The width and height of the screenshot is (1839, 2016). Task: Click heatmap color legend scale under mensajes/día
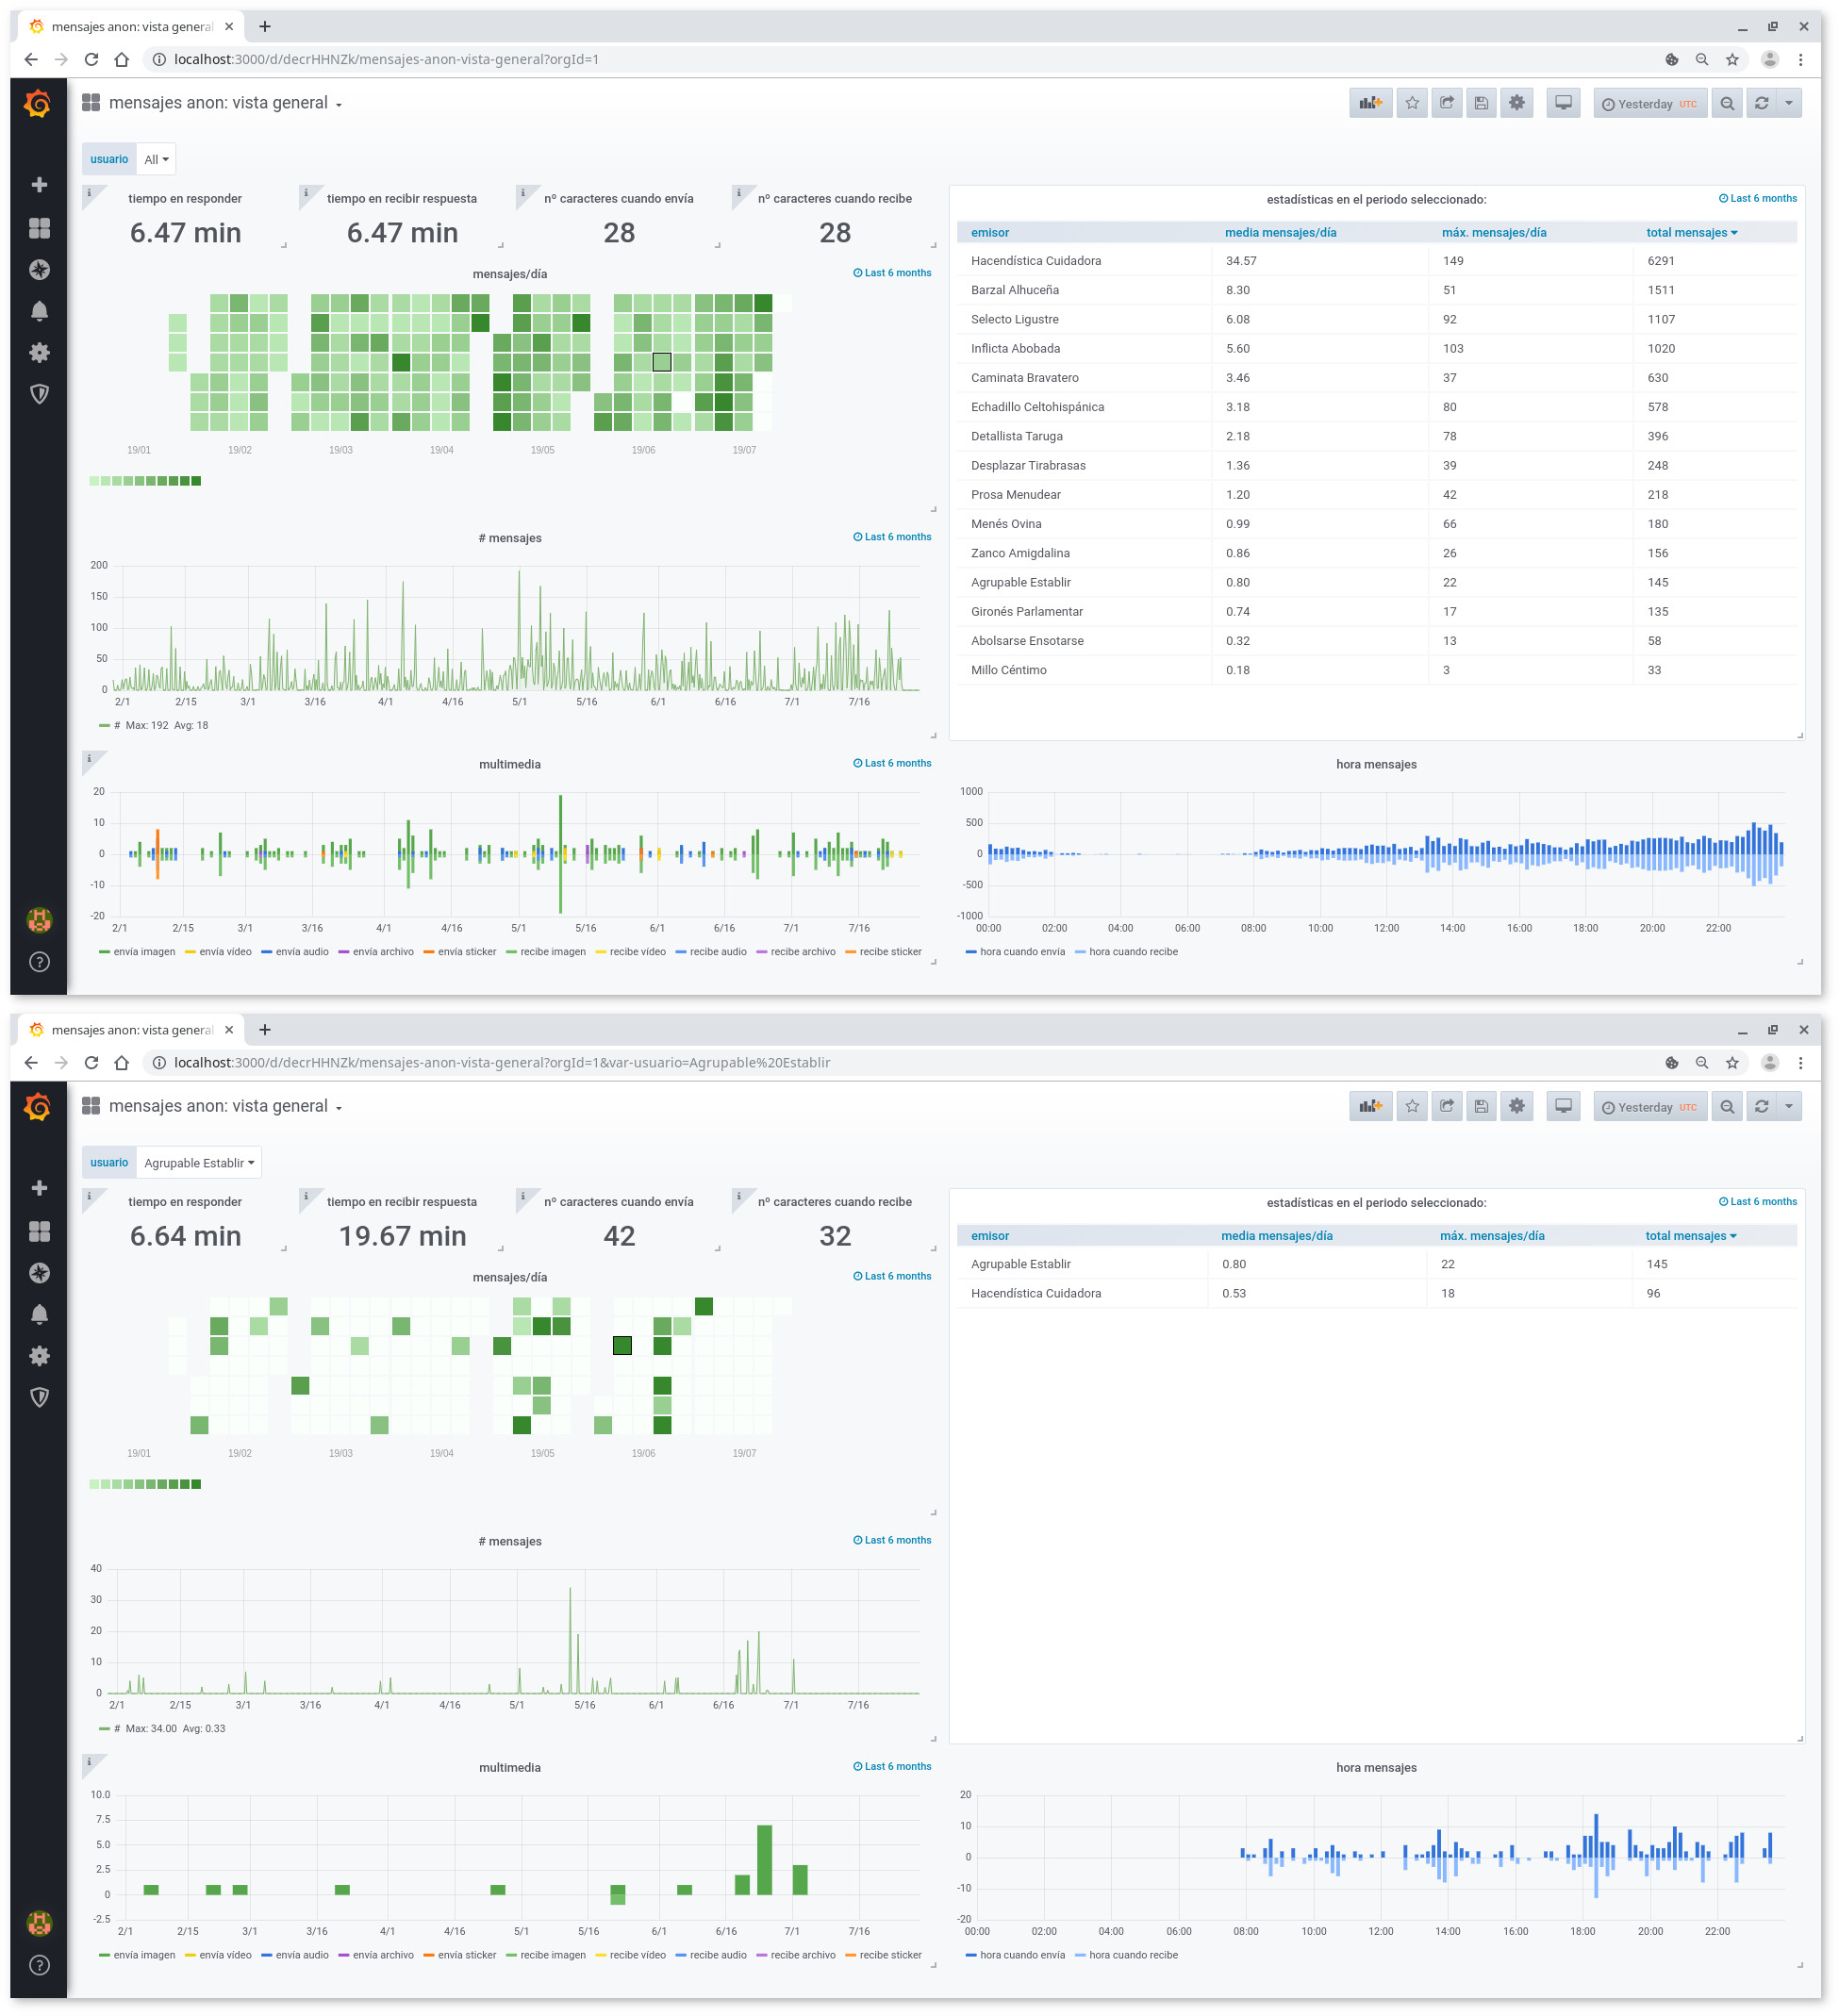[x=145, y=481]
